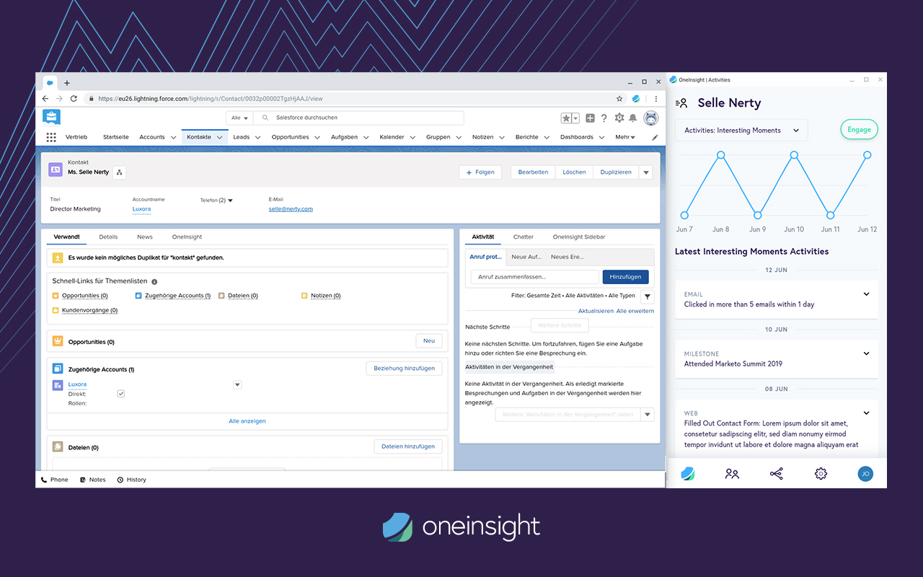Screen dimensions: 923x577
Task: Toggle the favorites star in the Salesforce header
Action: pos(566,118)
